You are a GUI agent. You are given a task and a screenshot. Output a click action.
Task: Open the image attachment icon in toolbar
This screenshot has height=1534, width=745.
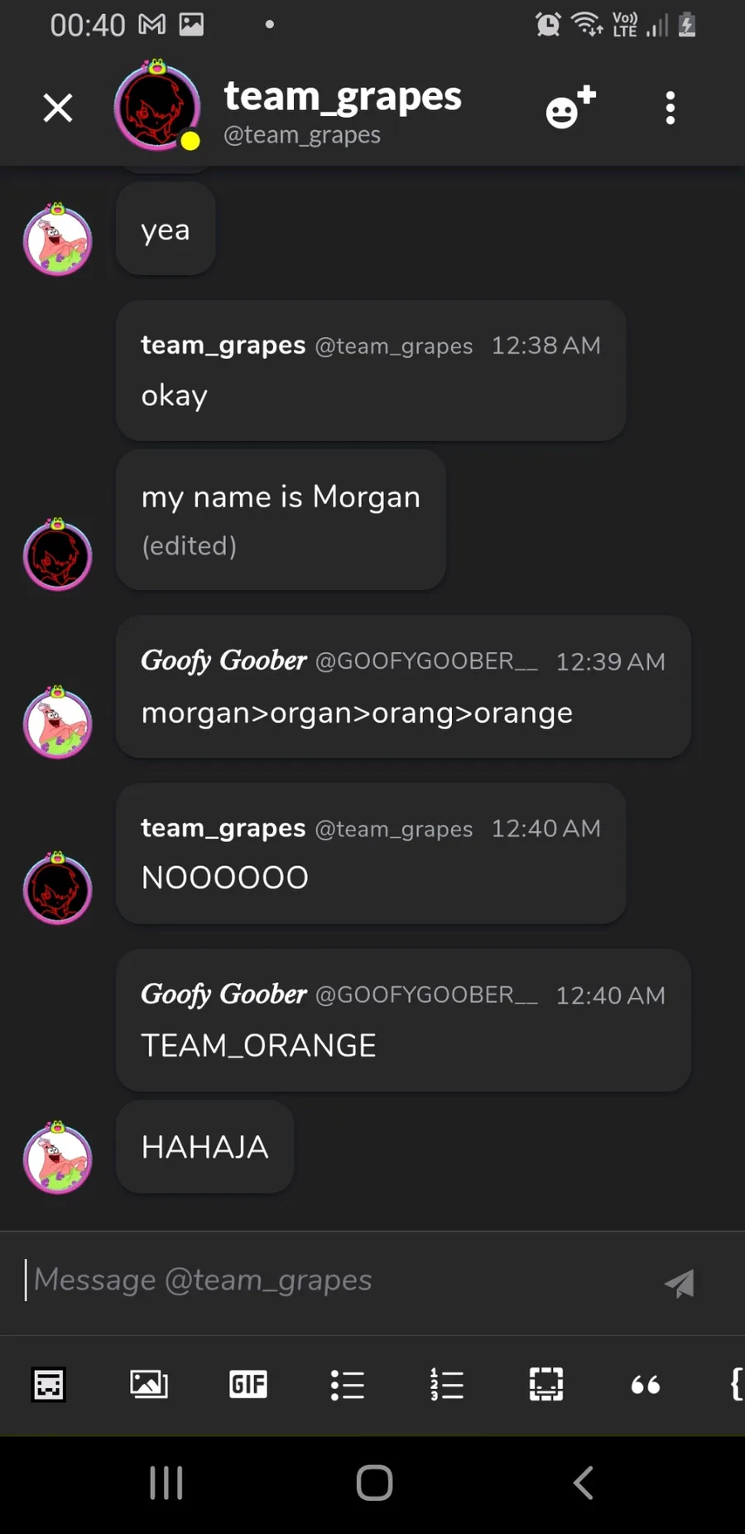(x=149, y=1384)
